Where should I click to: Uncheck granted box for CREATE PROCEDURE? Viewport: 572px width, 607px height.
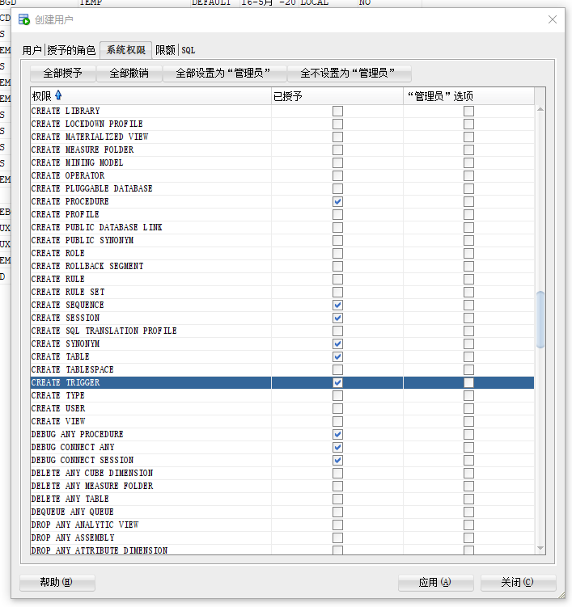click(x=337, y=201)
